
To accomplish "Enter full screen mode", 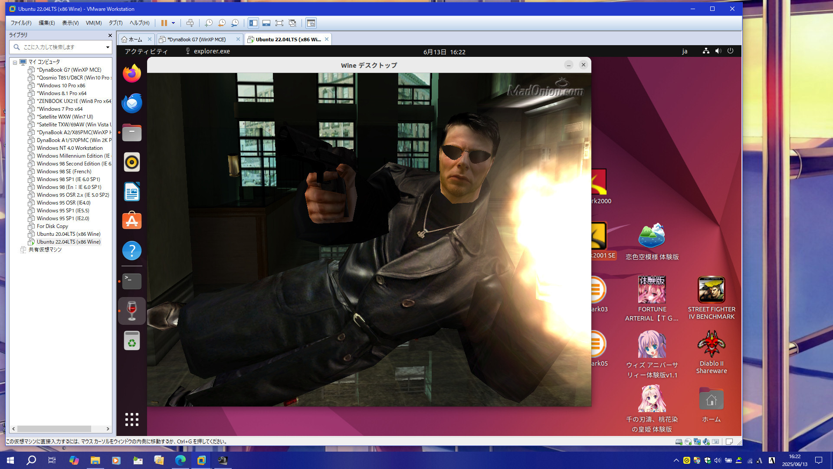I will click(x=279, y=23).
